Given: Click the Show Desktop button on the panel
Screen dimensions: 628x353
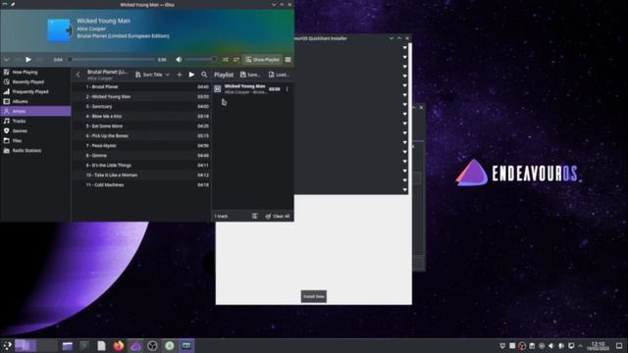Looking at the screenshot, I should [619, 346].
